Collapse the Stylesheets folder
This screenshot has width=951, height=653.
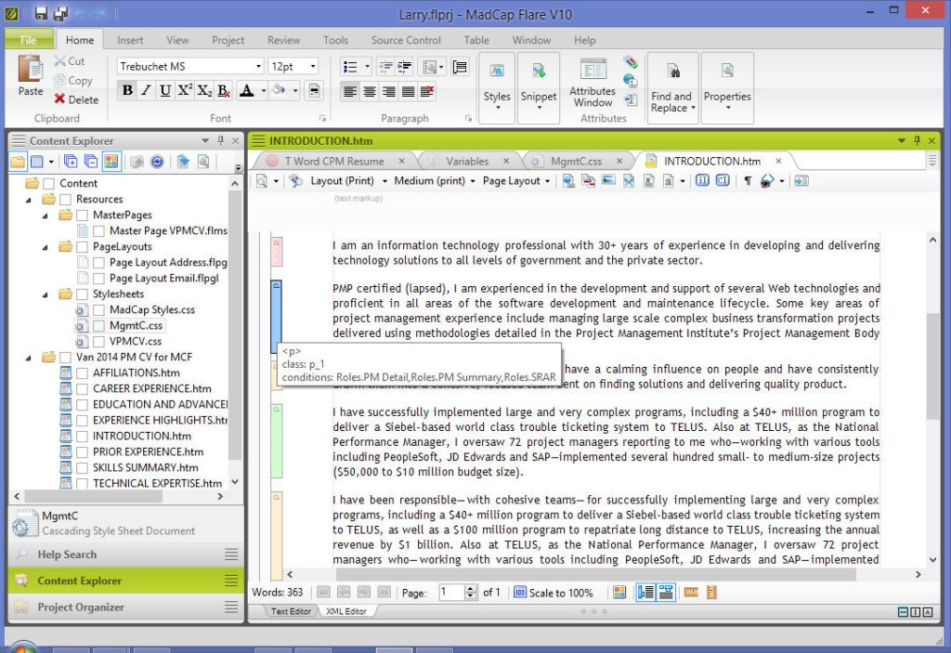pyautogui.click(x=45, y=294)
